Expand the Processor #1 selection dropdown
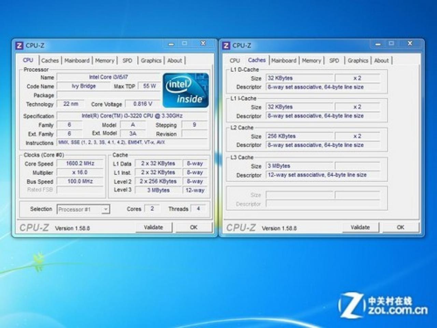 click(x=106, y=209)
